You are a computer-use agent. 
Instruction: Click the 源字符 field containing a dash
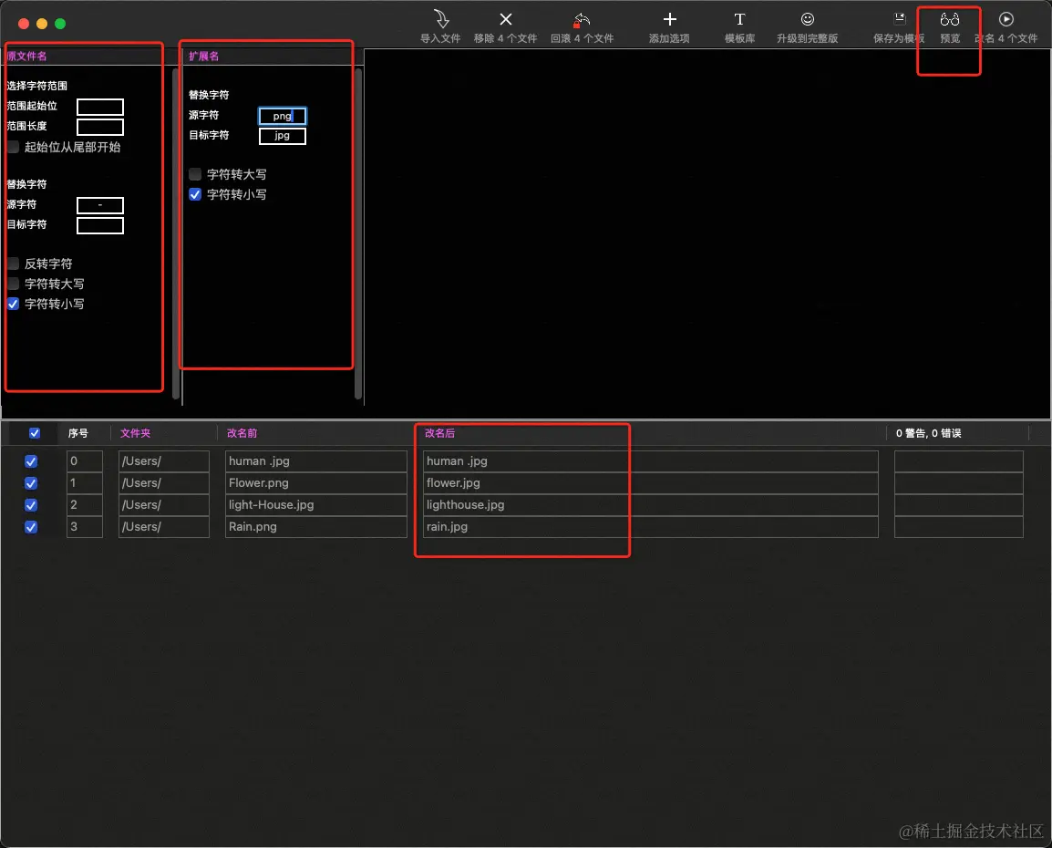(x=100, y=205)
